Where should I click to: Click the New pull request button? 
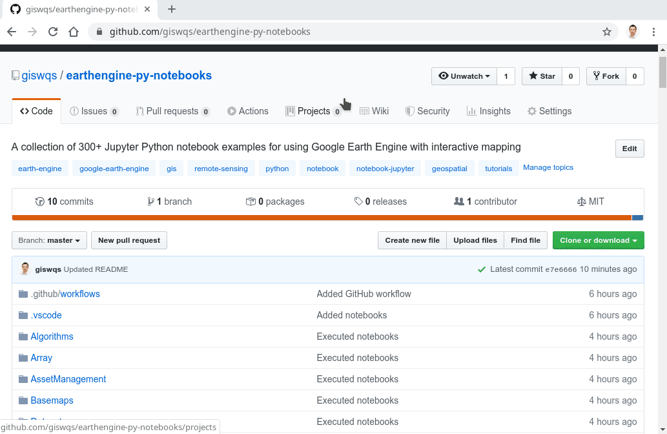(129, 240)
